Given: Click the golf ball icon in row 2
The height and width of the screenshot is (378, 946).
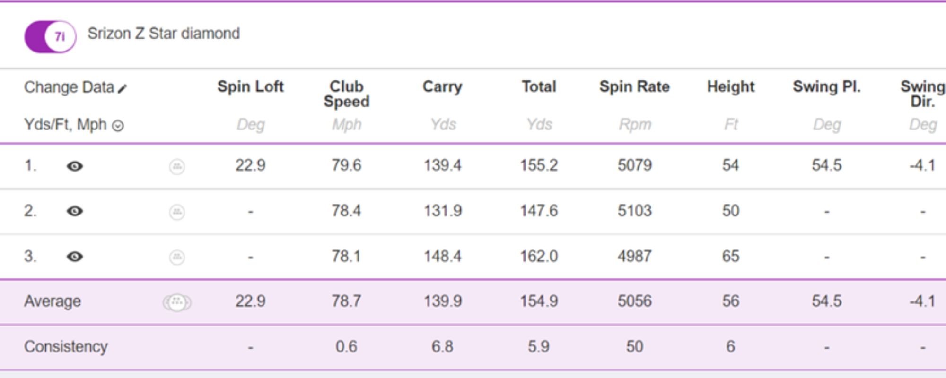Looking at the screenshot, I should (x=177, y=211).
